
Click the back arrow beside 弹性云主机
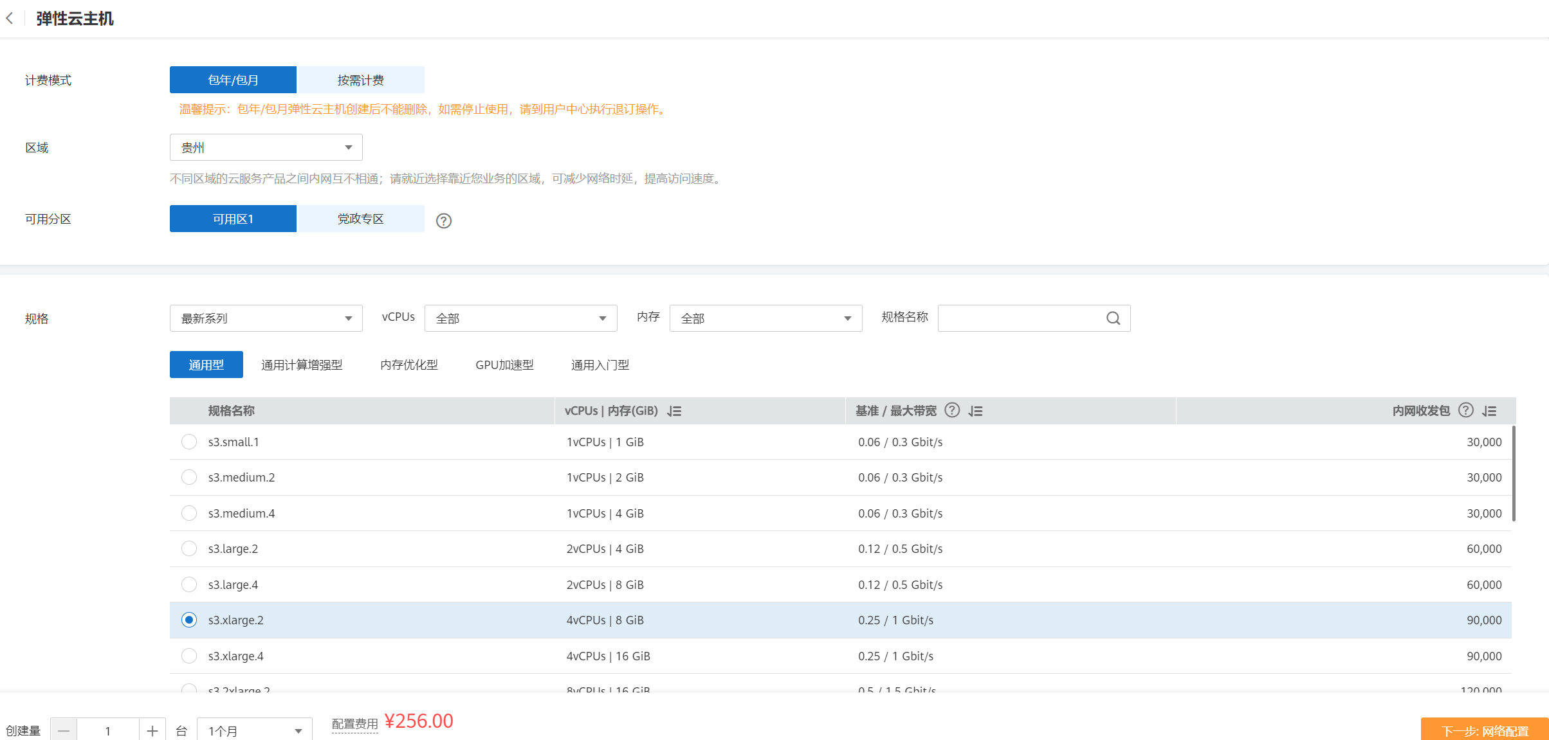(x=10, y=19)
